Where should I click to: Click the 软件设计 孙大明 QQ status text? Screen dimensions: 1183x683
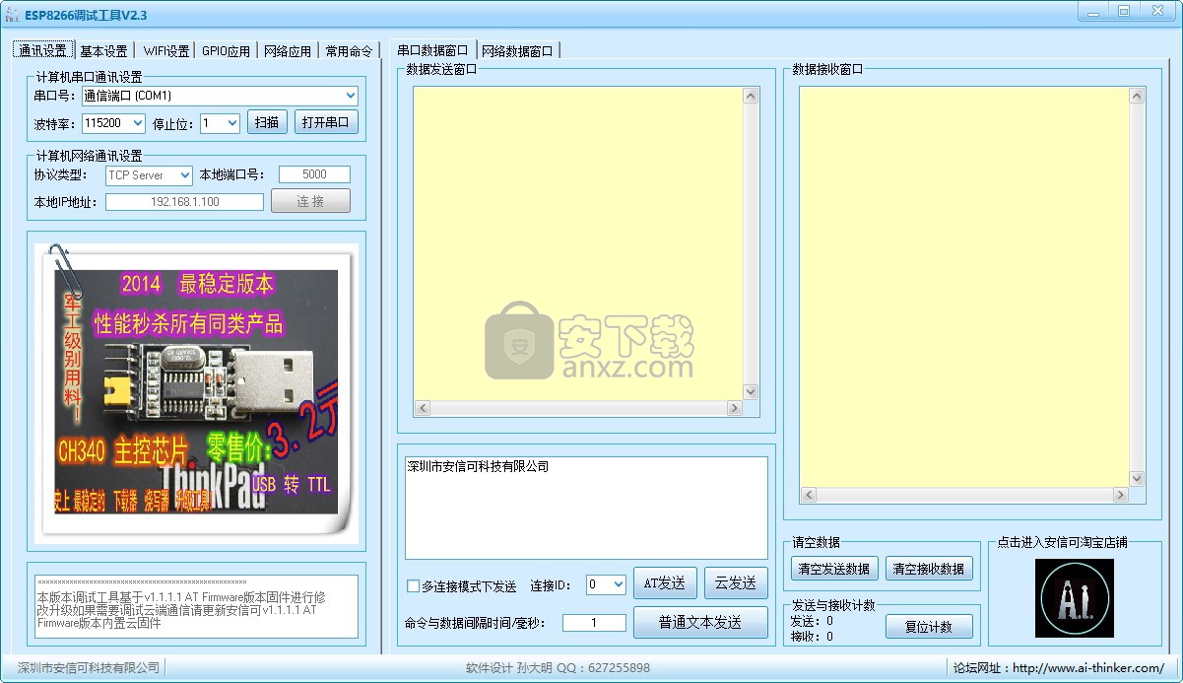pyautogui.click(x=558, y=667)
